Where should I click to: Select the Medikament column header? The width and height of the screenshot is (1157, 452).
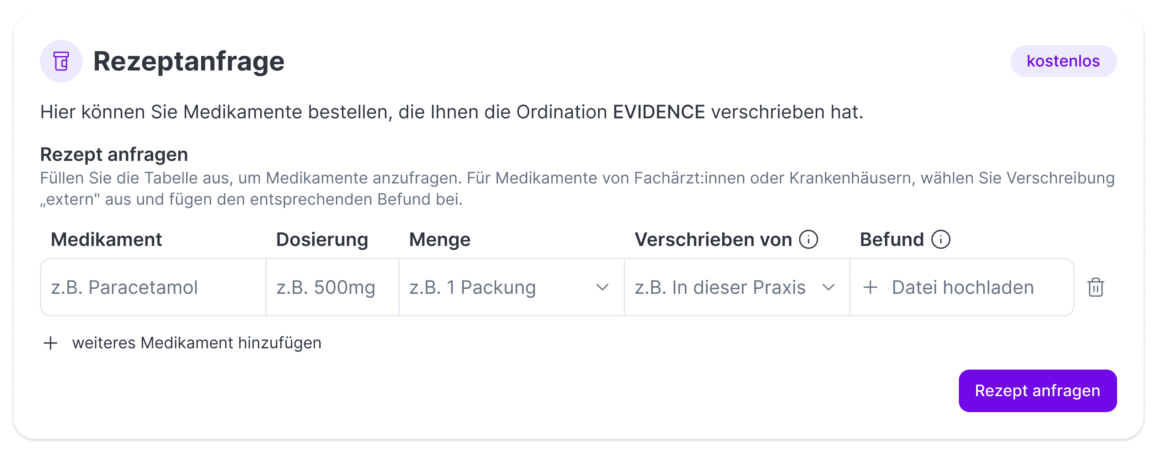click(106, 239)
